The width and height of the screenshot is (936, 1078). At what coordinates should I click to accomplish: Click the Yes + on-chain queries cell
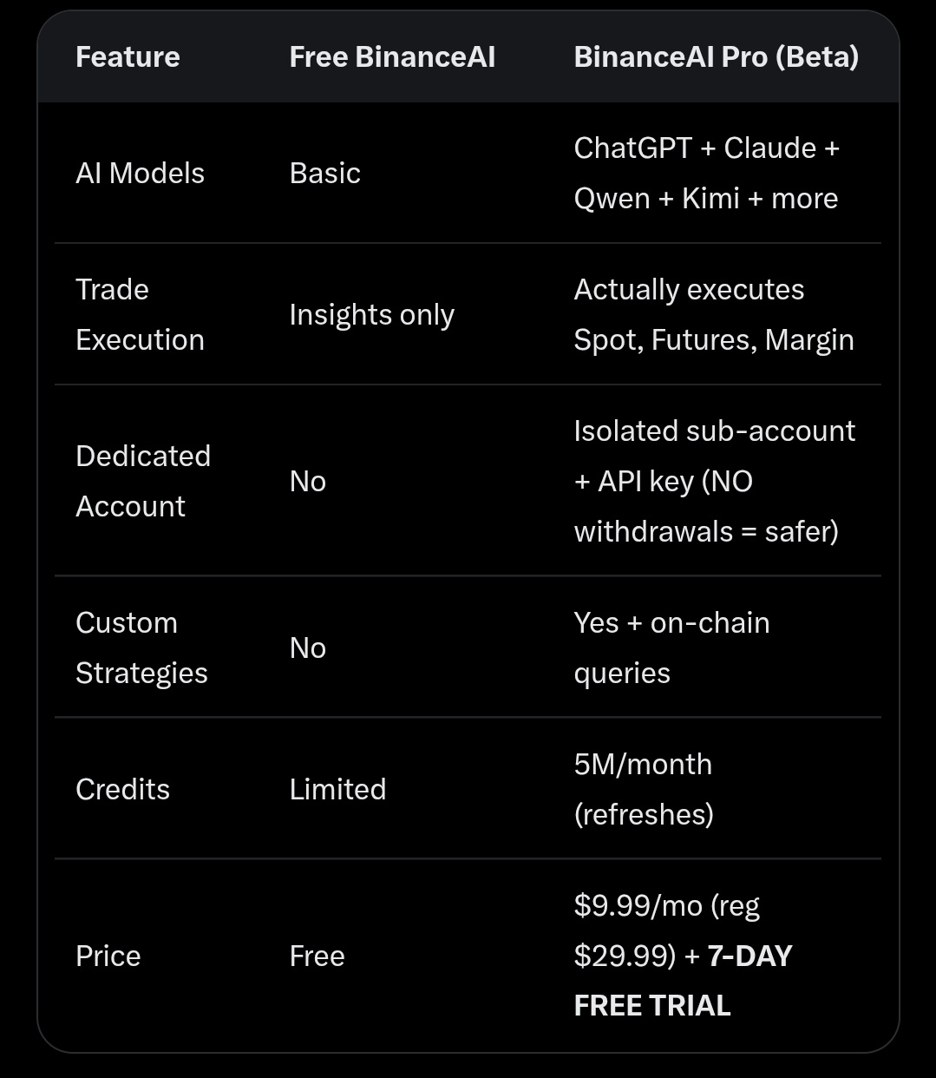[x=671, y=647]
